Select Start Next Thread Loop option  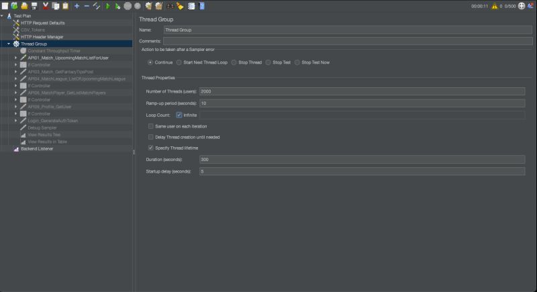coord(179,62)
